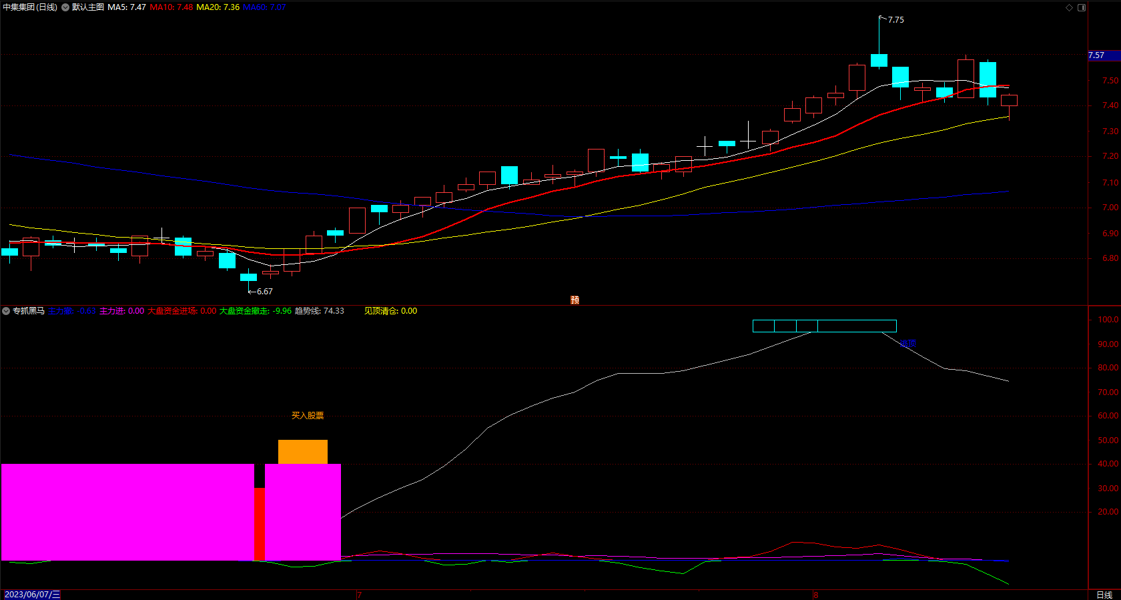Click the 大盘资金撤走: -9.96 value
1121x600 pixels.
tap(256, 311)
